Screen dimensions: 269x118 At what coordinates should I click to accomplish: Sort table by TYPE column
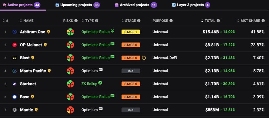click(x=89, y=21)
